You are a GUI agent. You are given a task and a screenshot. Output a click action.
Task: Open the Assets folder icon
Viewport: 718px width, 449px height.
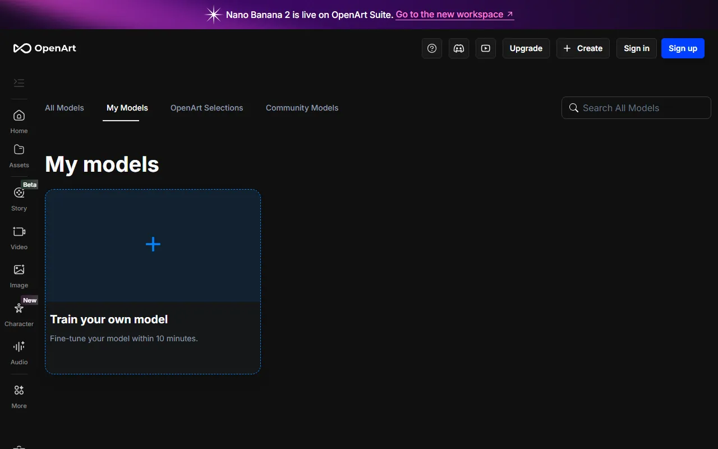click(19, 150)
